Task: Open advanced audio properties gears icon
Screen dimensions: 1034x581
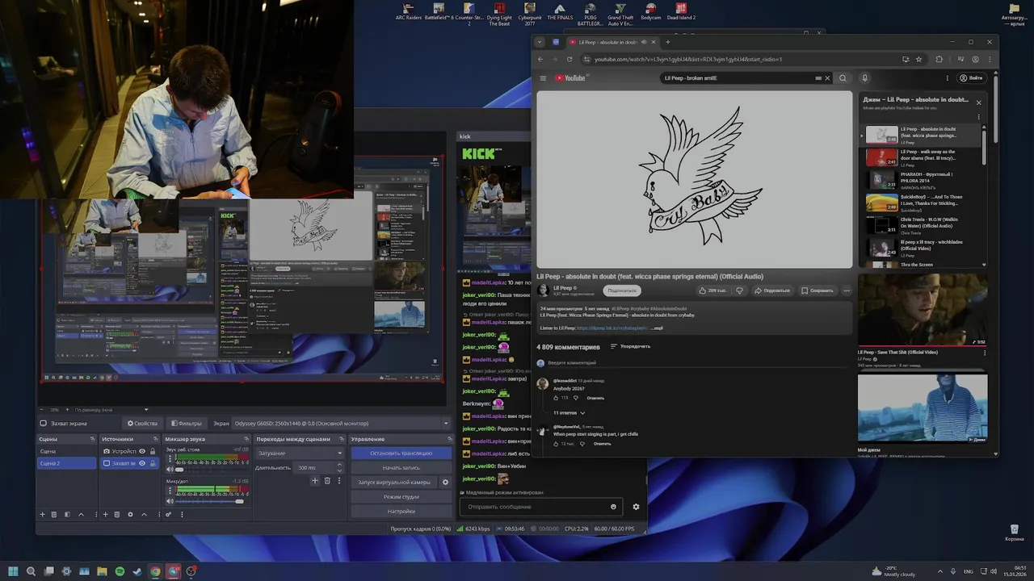Action: click(169, 514)
